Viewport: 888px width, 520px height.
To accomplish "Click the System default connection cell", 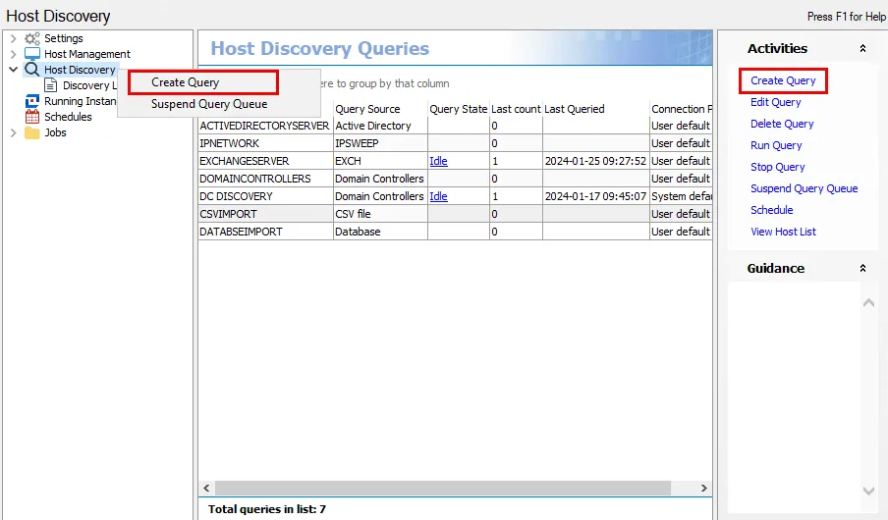I will (x=682, y=196).
